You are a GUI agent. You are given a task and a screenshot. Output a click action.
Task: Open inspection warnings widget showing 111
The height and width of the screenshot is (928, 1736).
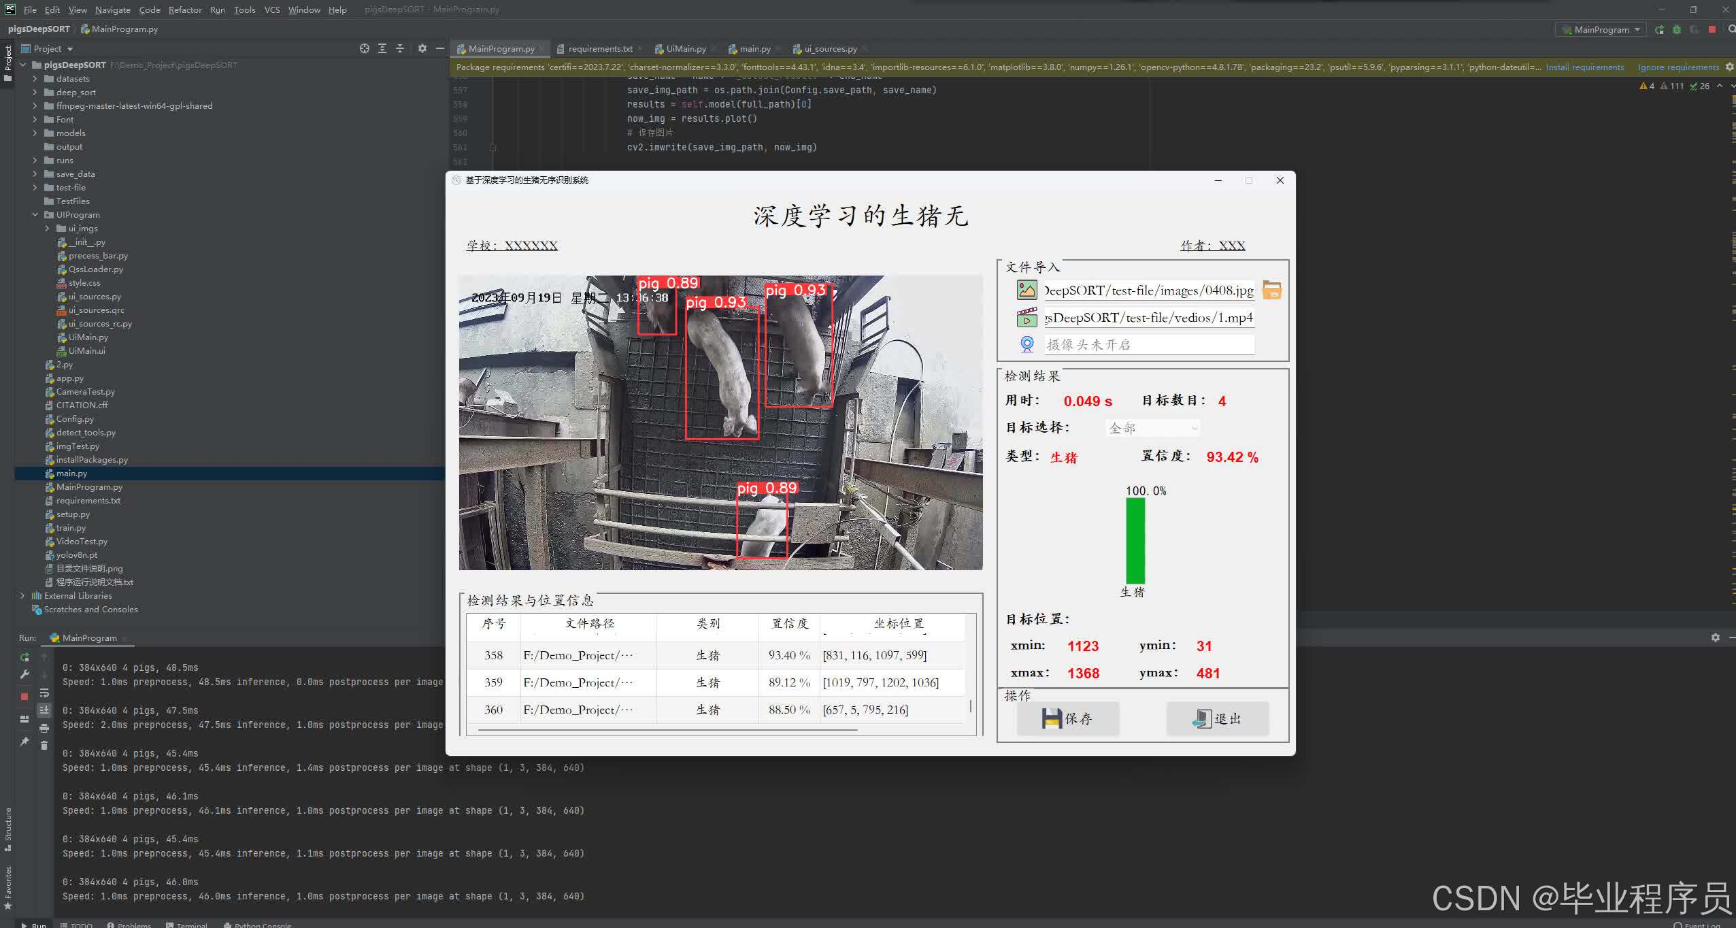point(1671,86)
